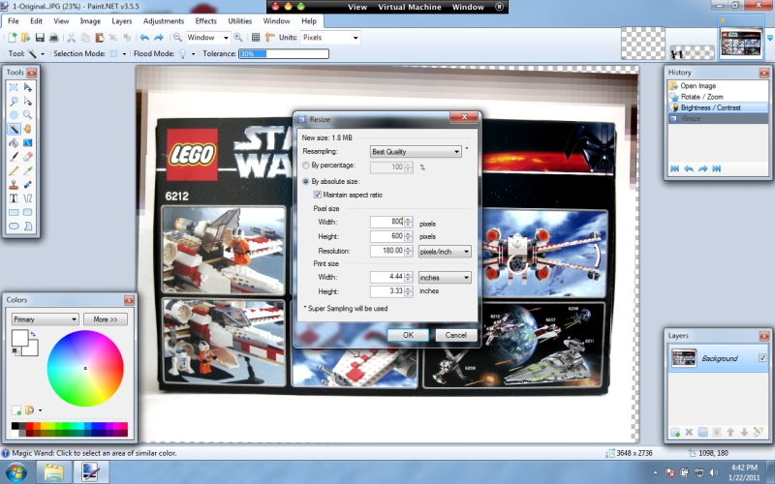Select the Zoom tool in Tools panel
This screenshot has height=484, width=775.
tap(28, 115)
